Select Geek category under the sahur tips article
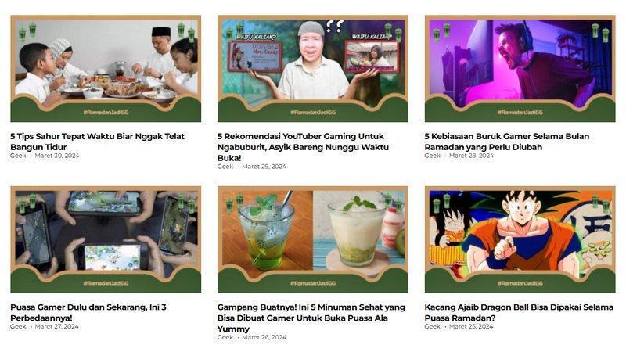Image resolution: width=626 pixels, height=352 pixels. [x=18, y=156]
